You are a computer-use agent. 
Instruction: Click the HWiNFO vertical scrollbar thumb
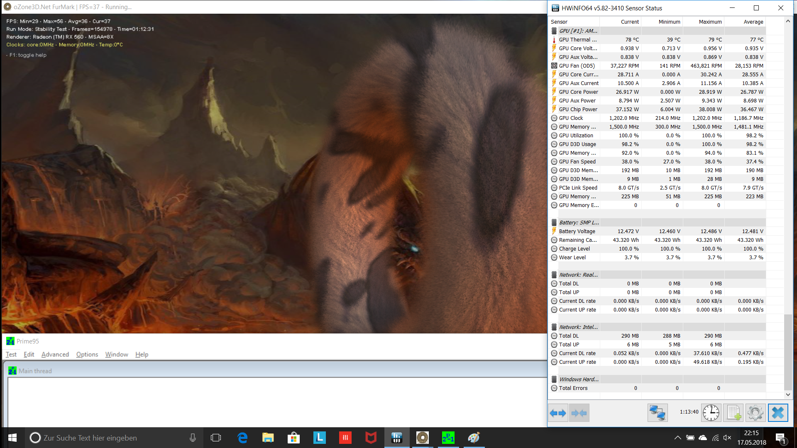(788, 352)
